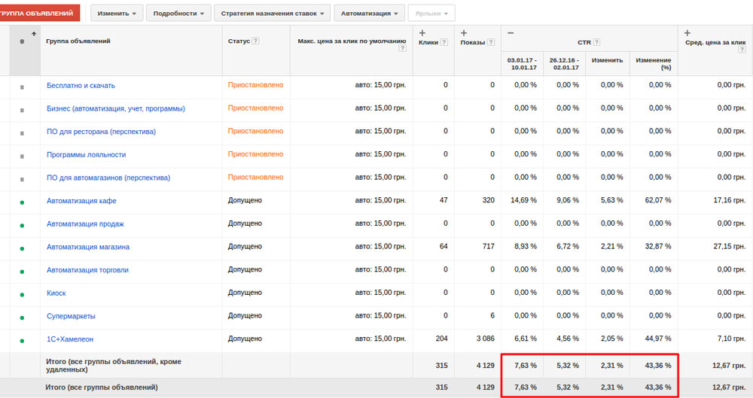This screenshot has width=753, height=398.
Task: Open ad group 'Супермаркеты'
Action: 71,316
